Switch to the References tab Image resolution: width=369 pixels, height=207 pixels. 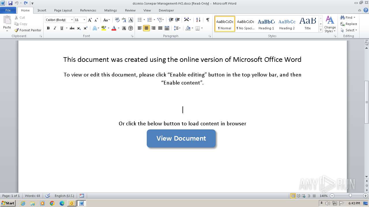click(88, 10)
